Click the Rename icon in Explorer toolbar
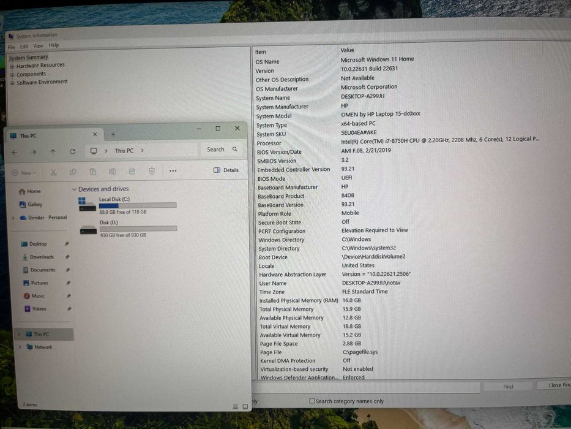Screen dimensions: 571x429 point(113,171)
